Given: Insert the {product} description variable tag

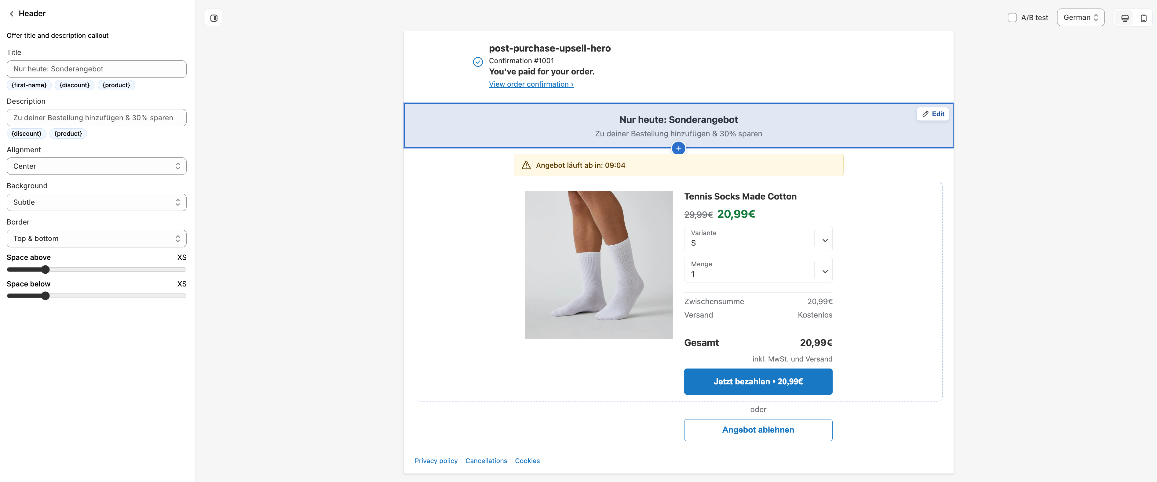Looking at the screenshot, I should 68,134.
